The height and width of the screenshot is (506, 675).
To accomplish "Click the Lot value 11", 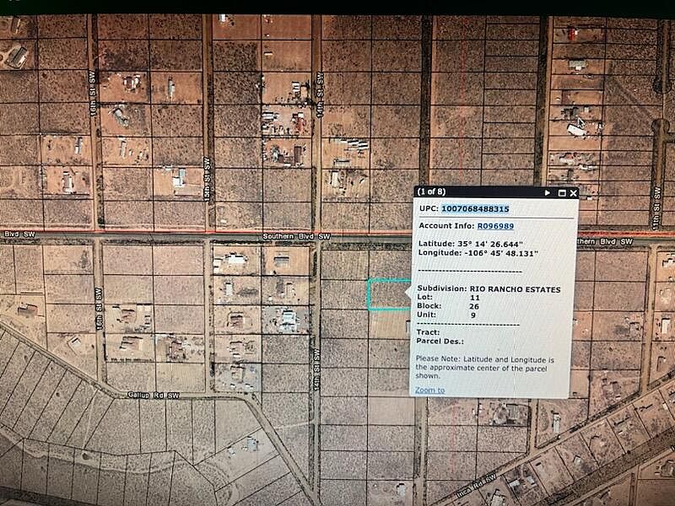I will click(x=474, y=298).
